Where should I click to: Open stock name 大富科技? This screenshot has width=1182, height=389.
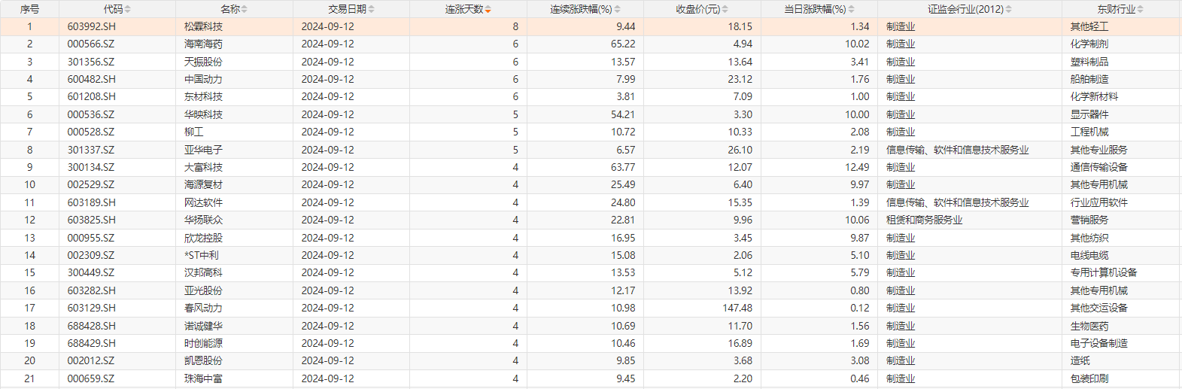coord(203,167)
